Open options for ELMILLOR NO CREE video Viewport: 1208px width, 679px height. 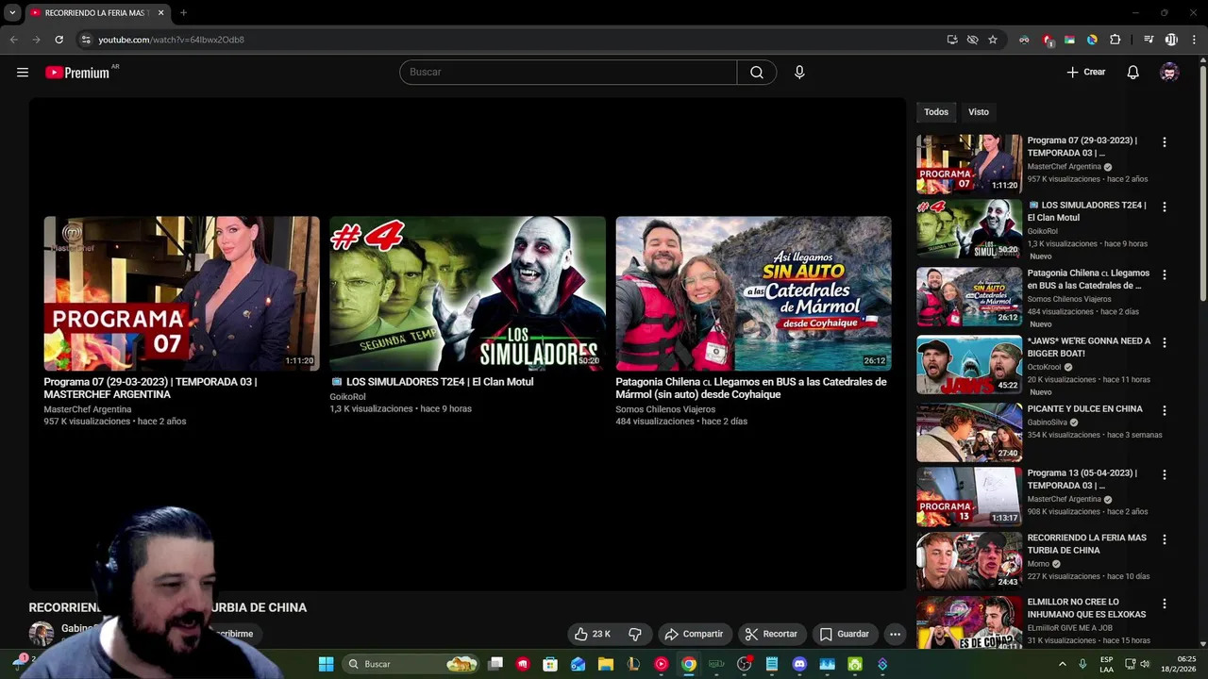(1164, 604)
